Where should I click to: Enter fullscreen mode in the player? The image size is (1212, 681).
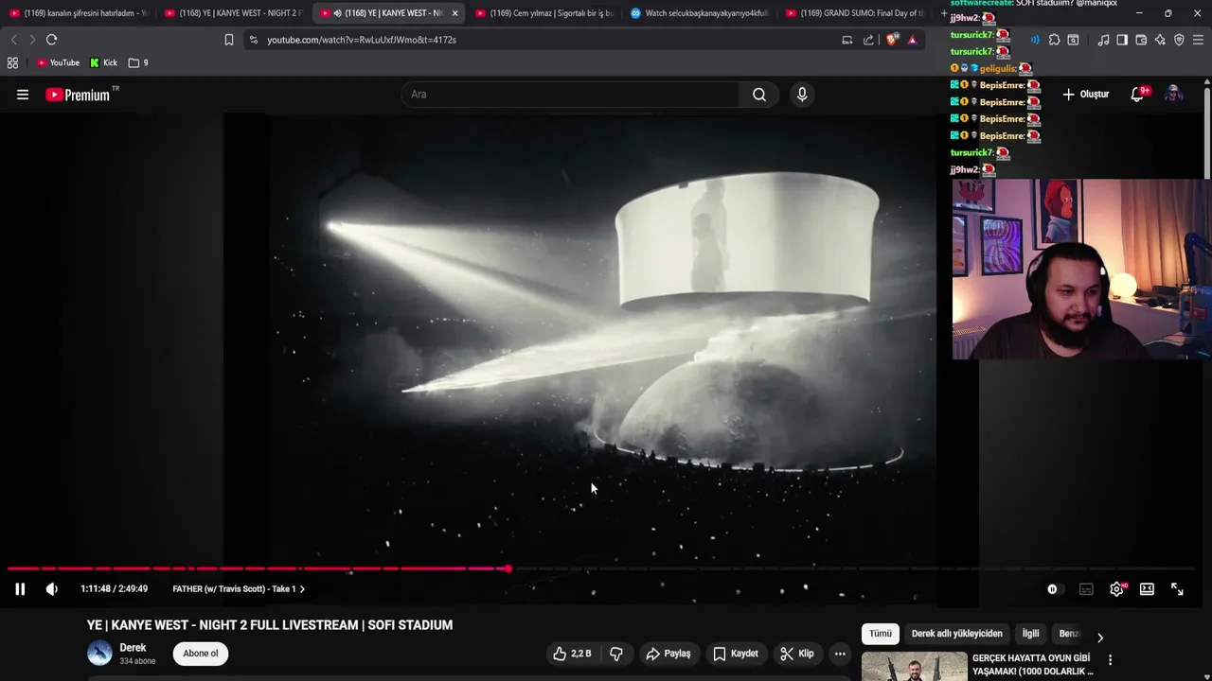(1177, 589)
